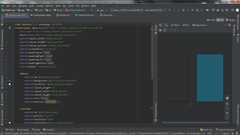Open the Logcat tool window button

point(23,130)
